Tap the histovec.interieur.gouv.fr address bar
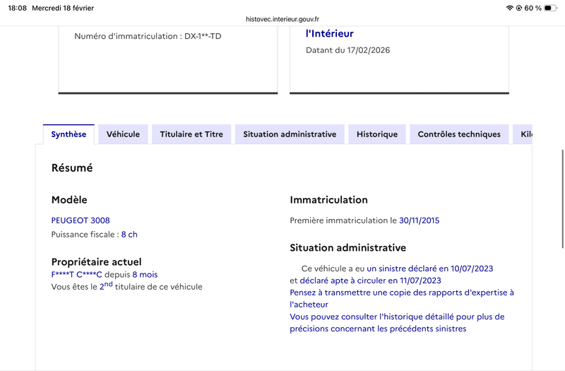This screenshot has width=565, height=371. (282, 19)
